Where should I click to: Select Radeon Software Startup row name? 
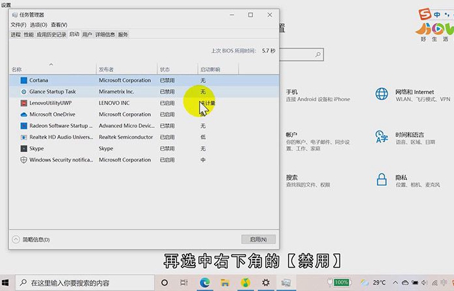[x=60, y=126]
